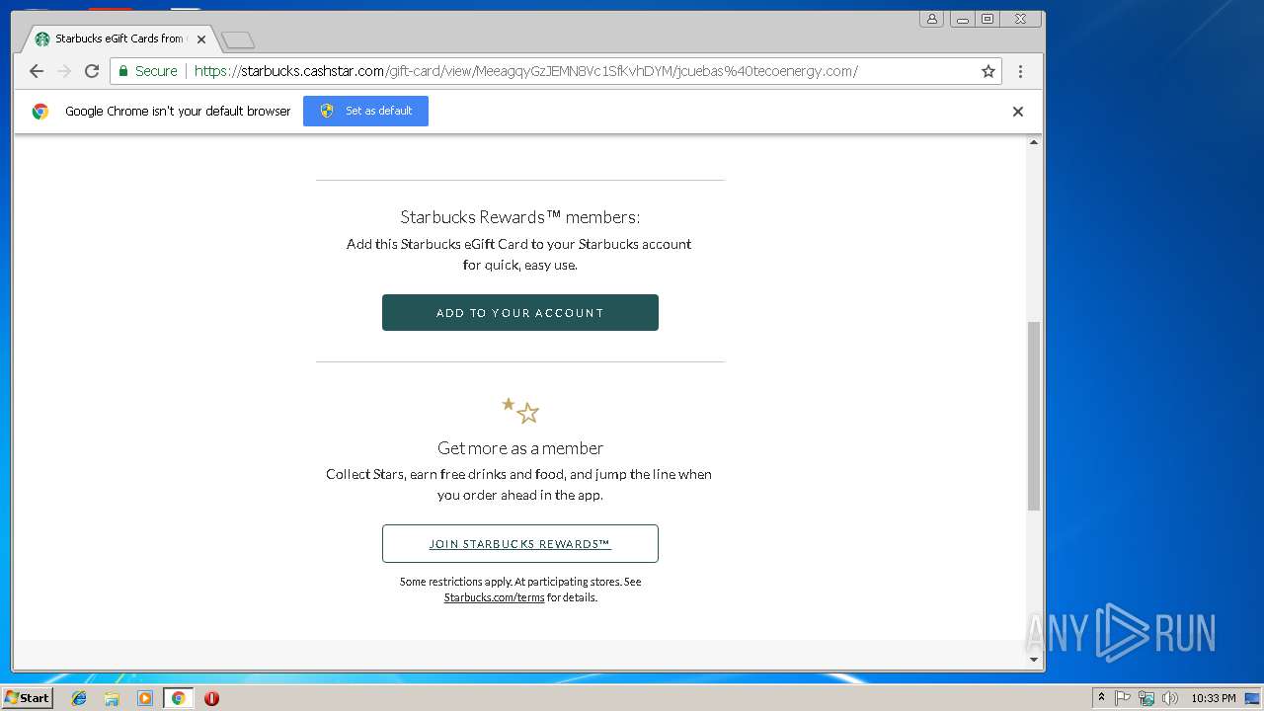Viewport: 1264px width, 711px height.
Task: Open Windows Explorer from taskbar
Action: tap(112, 698)
